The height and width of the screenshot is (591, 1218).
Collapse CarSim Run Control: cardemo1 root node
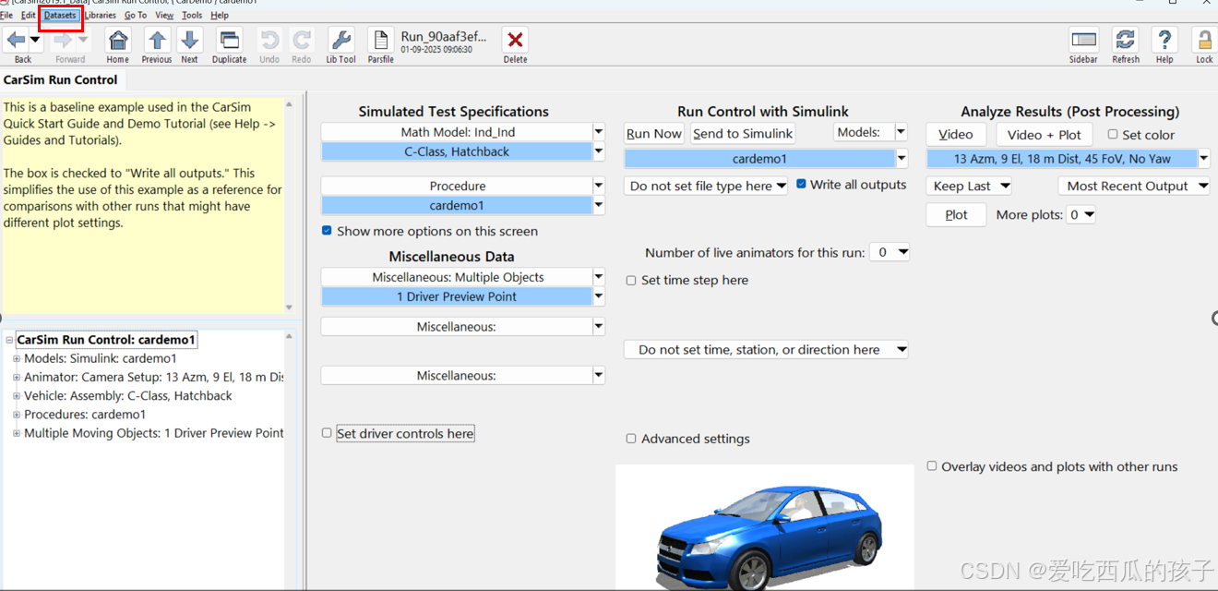point(9,340)
